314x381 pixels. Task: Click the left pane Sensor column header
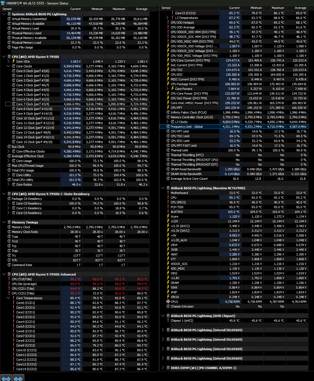(30, 9)
